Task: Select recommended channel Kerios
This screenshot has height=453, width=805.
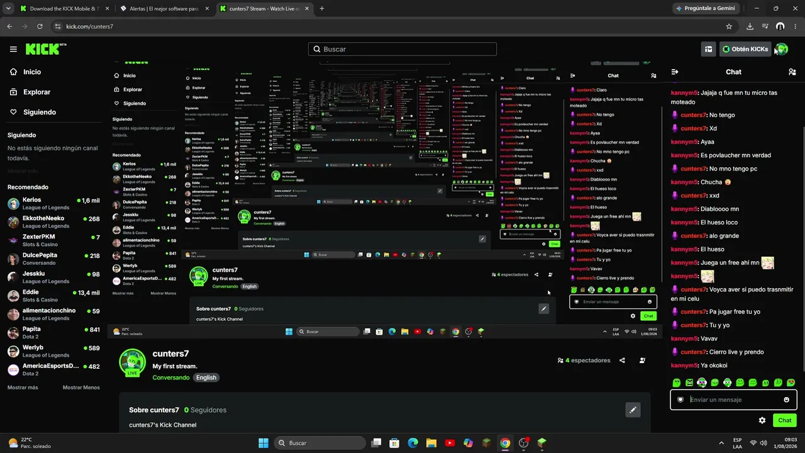Action: pyautogui.click(x=53, y=203)
